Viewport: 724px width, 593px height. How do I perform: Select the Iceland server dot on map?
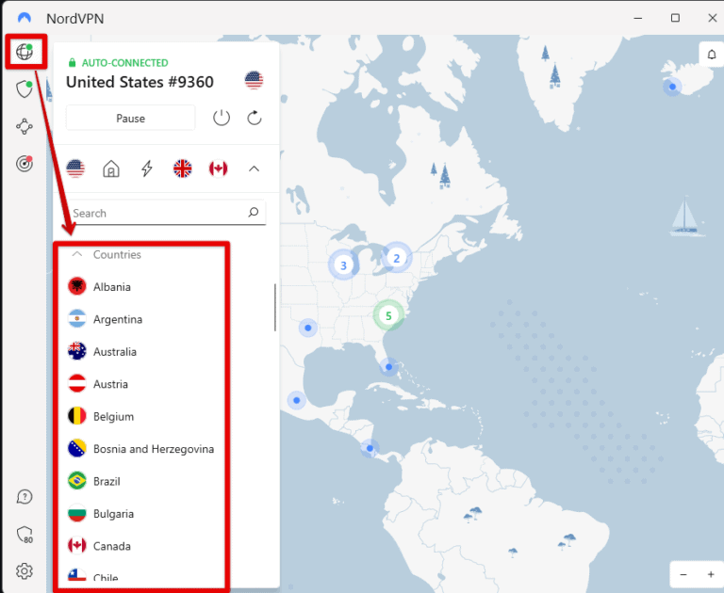[x=672, y=87]
